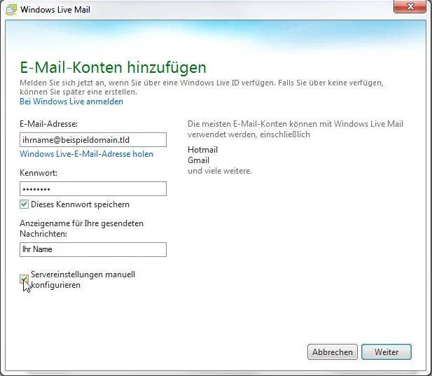Uncheck 'Dieses Kennwort speichern' checkbox

pyautogui.click(x=24, y=204)
